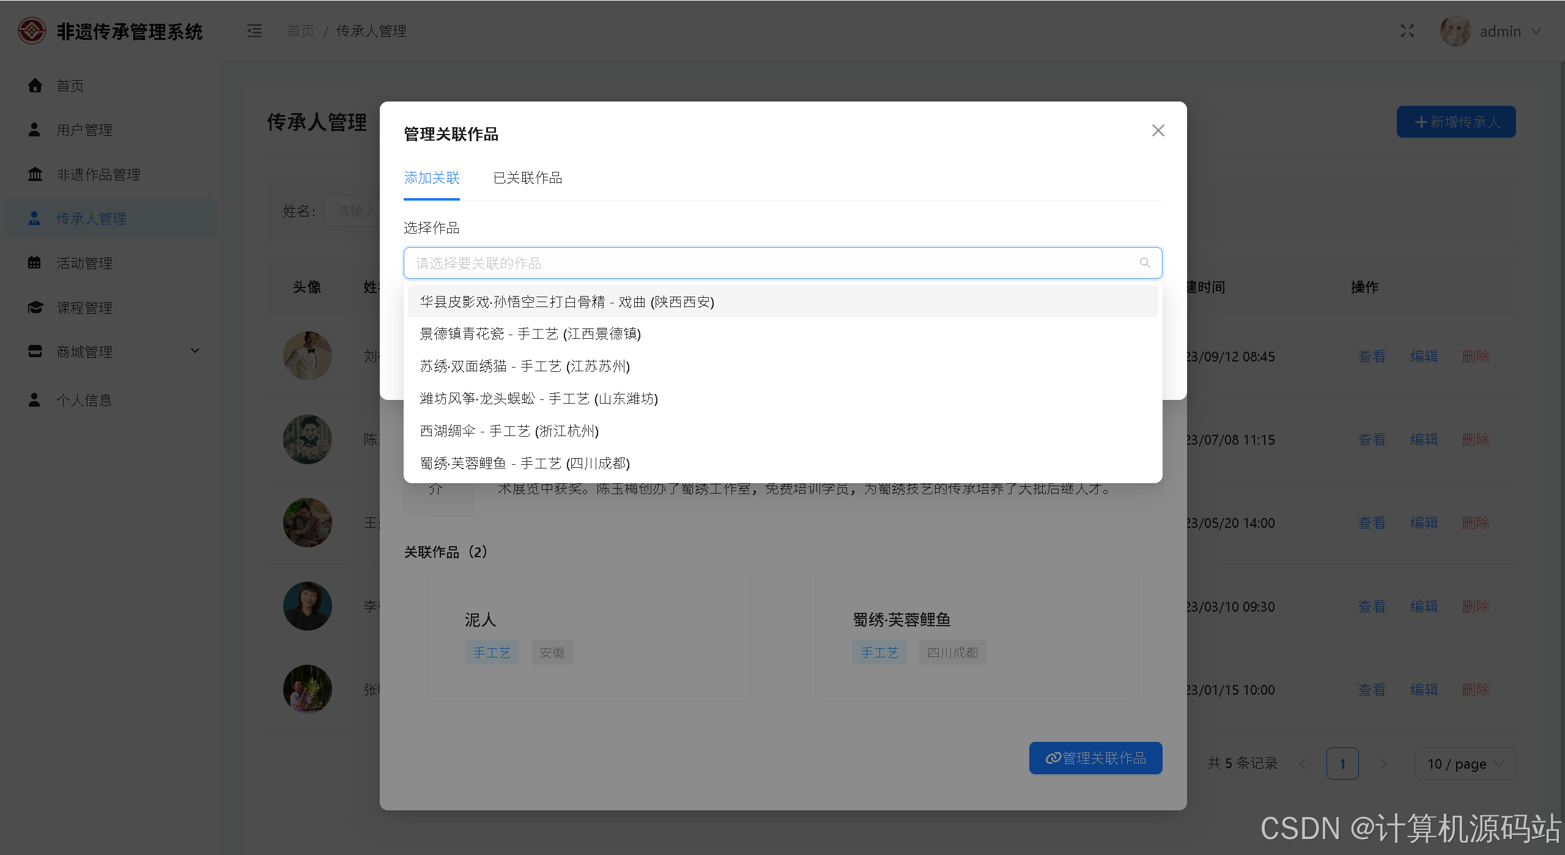Switch to the 添加关联 tab

[432, 178]
